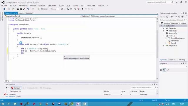
Task: Start debugging with the Démarrer button
Action: (x=43, y=9)
